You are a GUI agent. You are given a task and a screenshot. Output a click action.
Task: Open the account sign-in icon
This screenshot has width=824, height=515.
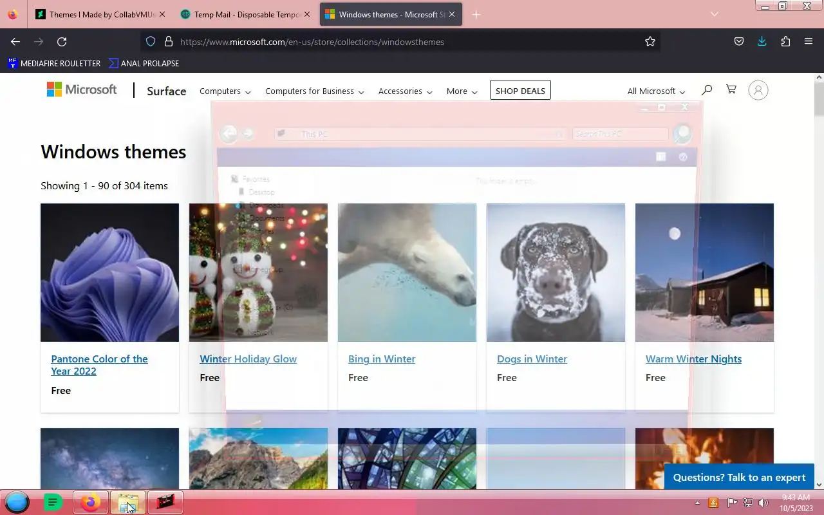click(758, 90)
